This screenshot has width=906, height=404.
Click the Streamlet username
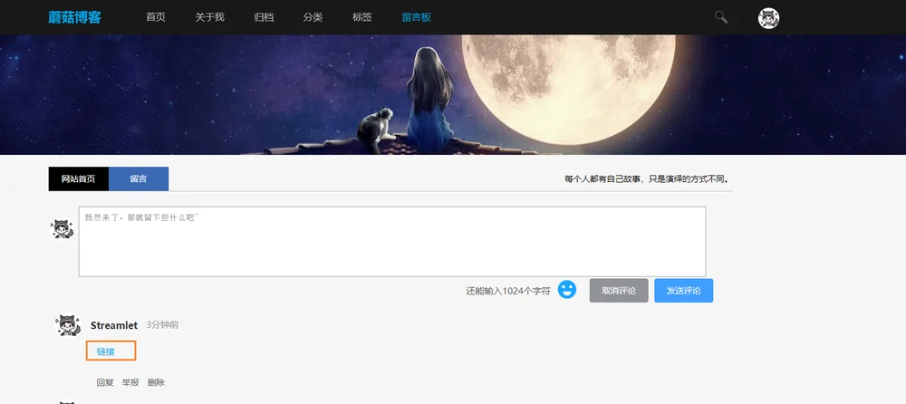pyautogui.click(x=114, y=325)
